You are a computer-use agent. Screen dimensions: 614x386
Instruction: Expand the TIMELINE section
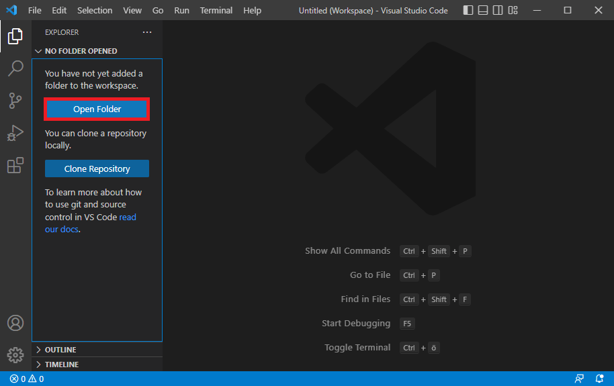pos(97,365)
